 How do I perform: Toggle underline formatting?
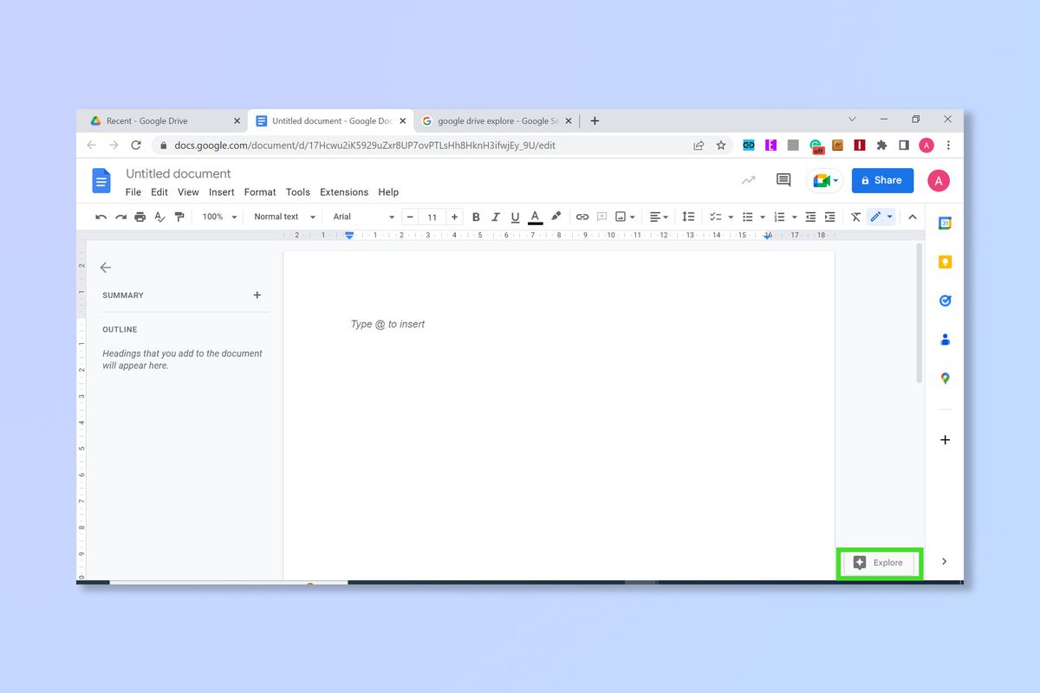tap(515, 217)
